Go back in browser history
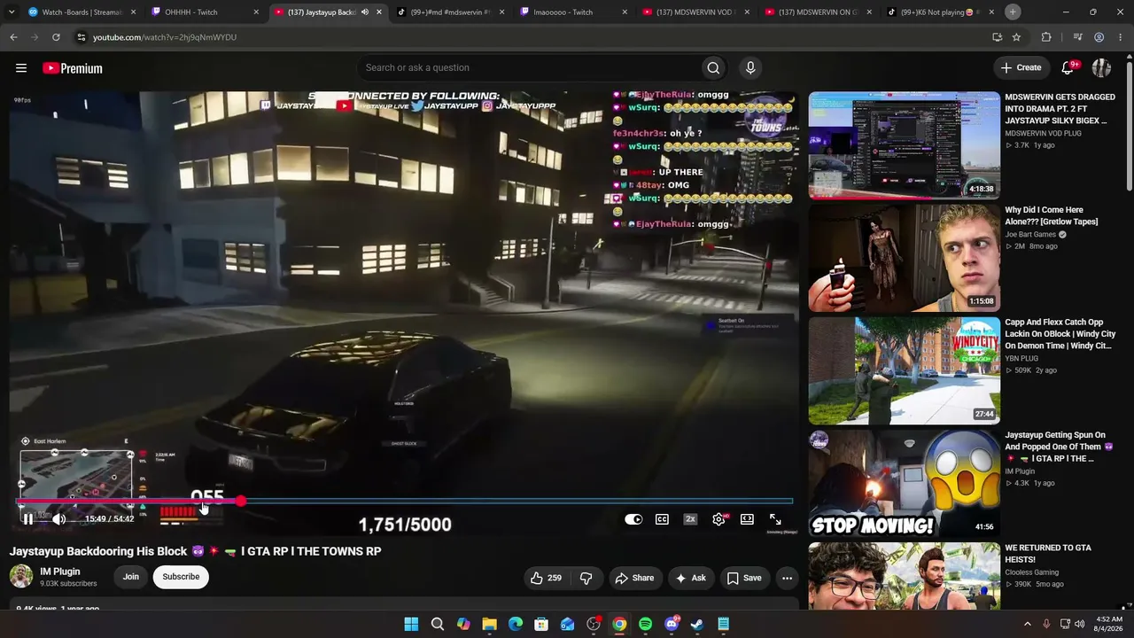 [13, 37]
